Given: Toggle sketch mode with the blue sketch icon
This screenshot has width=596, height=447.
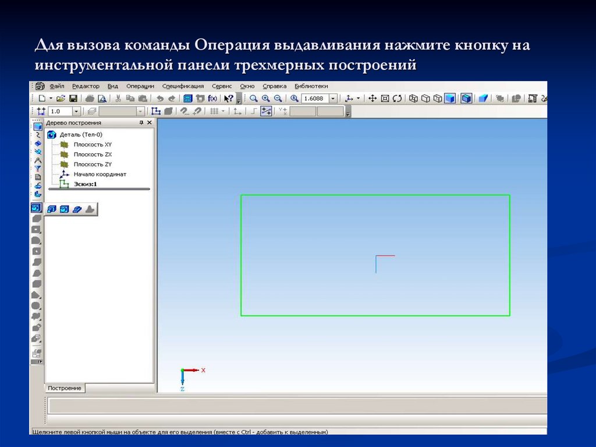Looking at the screenshot, I should pyautogui.click(x=156, y=111).
